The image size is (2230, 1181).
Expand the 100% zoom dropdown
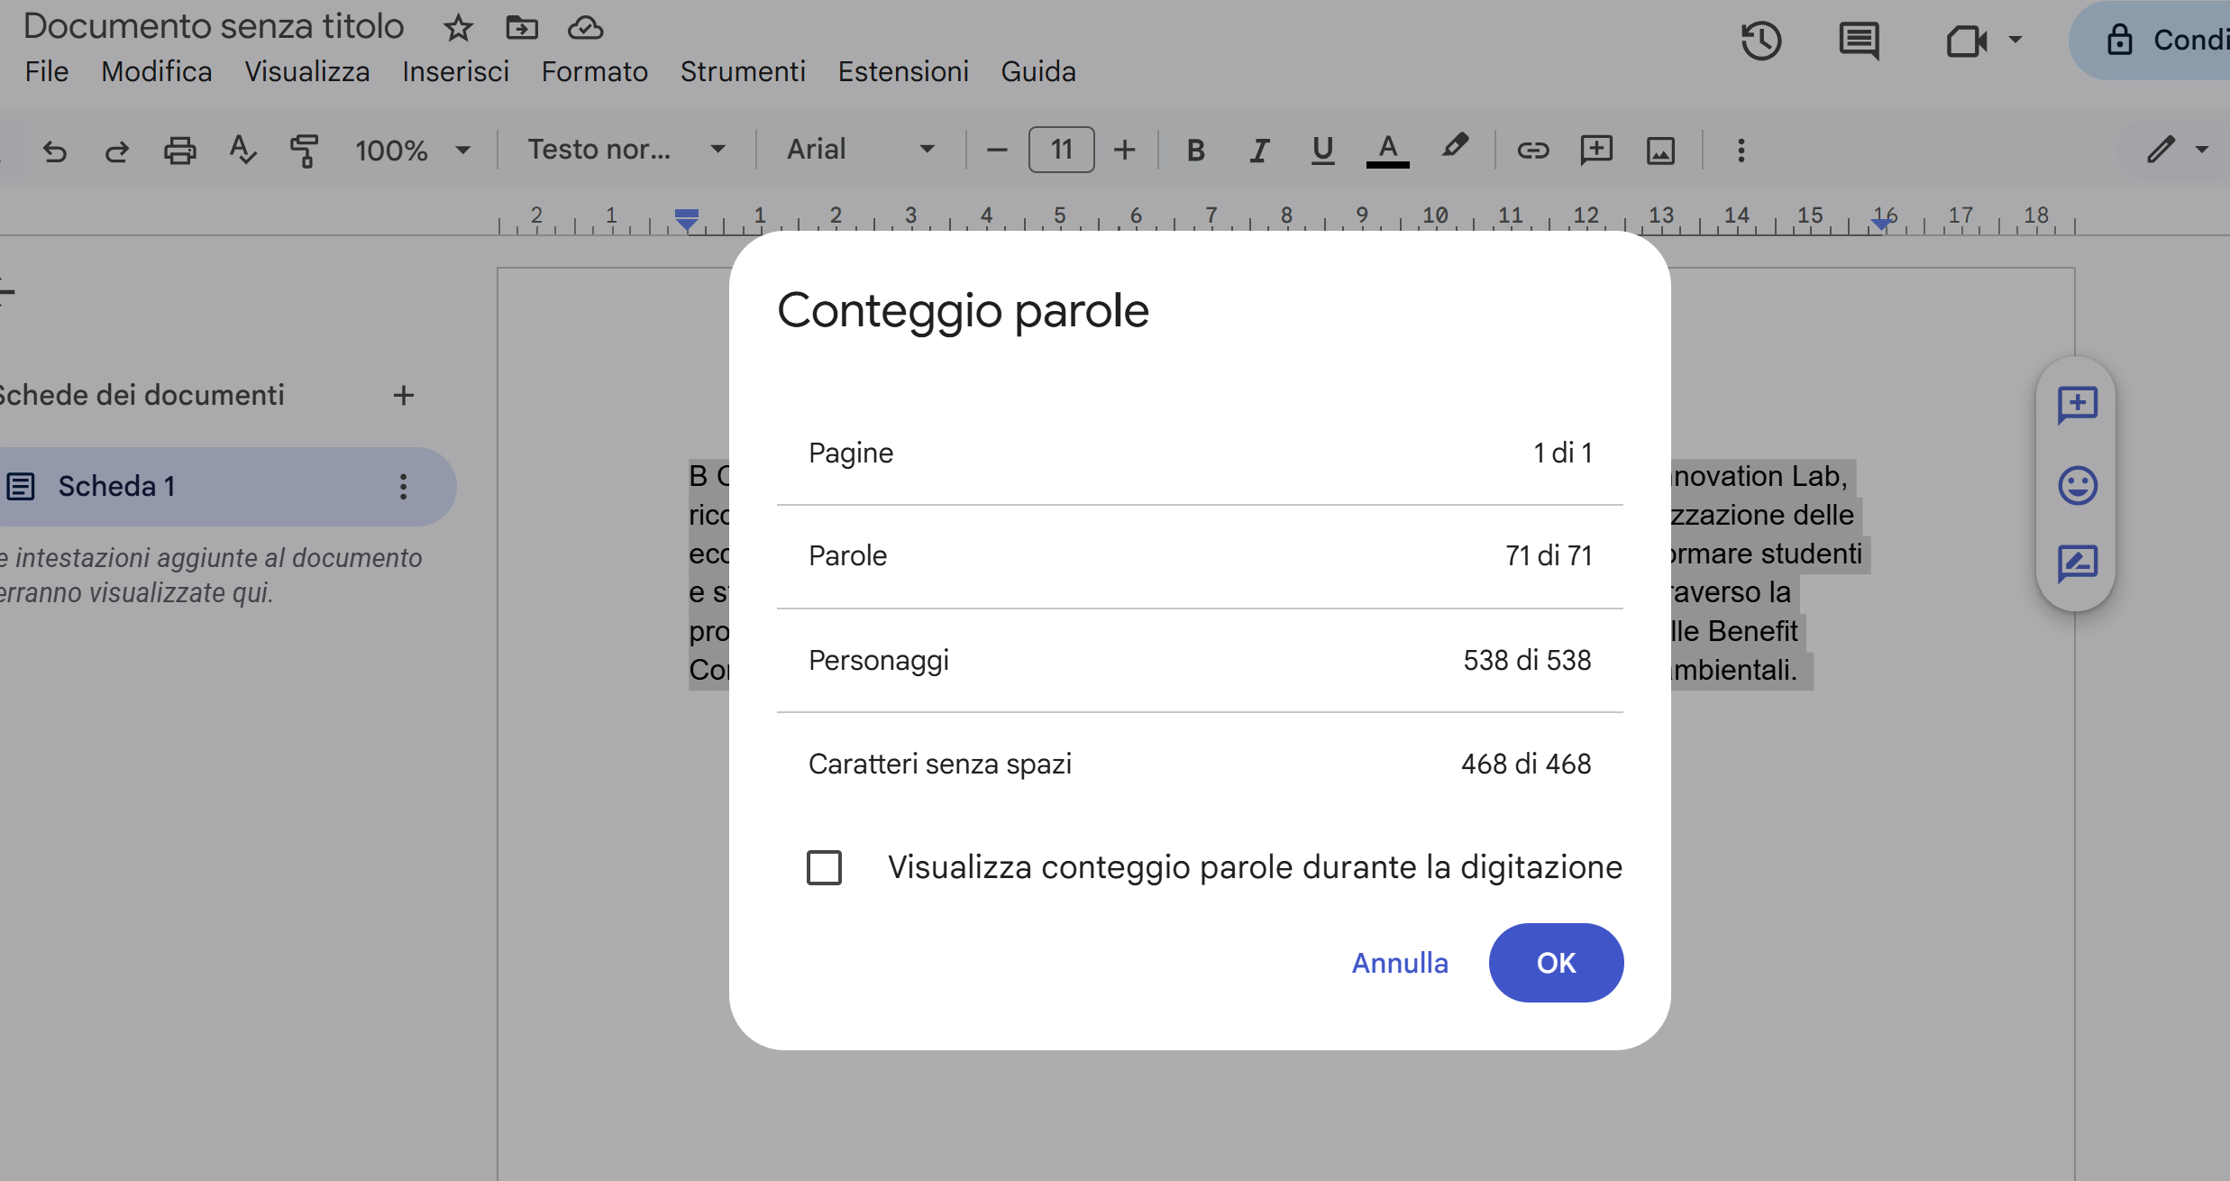pos(413,150)
